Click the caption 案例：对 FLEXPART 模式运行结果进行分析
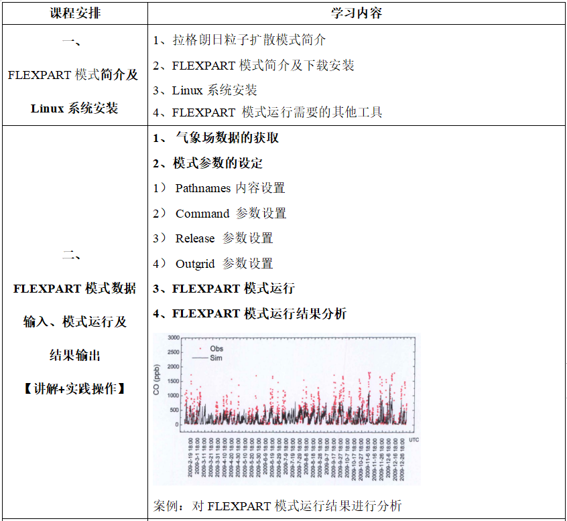The width and height of the screenshot is (567, 521). [277, 506]
